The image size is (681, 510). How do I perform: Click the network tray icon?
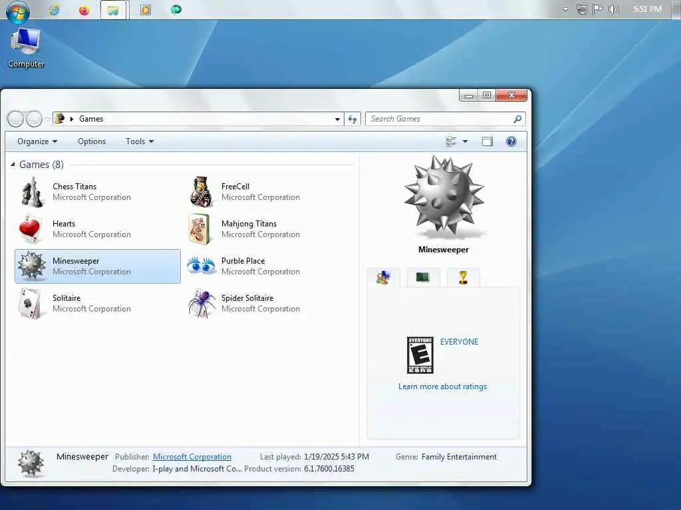(x=581, y=9)
